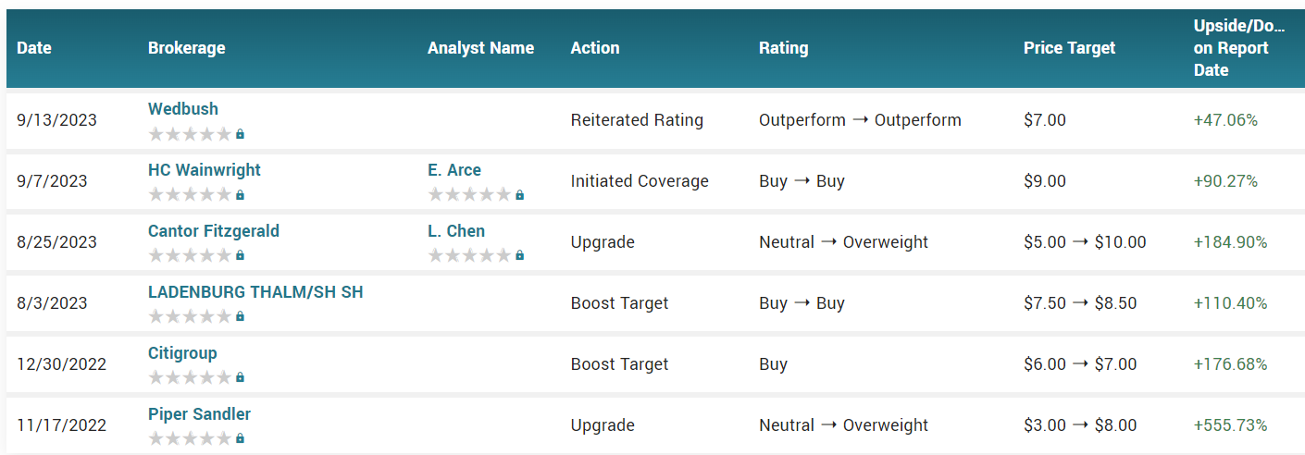Click the $7.00 price target for Wedbush
The width and height of the screenshot is (1305, 455).
coord(1045,120)
